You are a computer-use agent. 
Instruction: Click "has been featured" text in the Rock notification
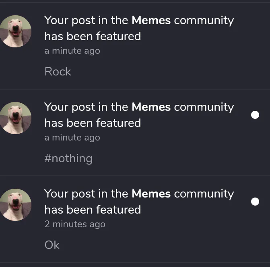pos(93,36)
